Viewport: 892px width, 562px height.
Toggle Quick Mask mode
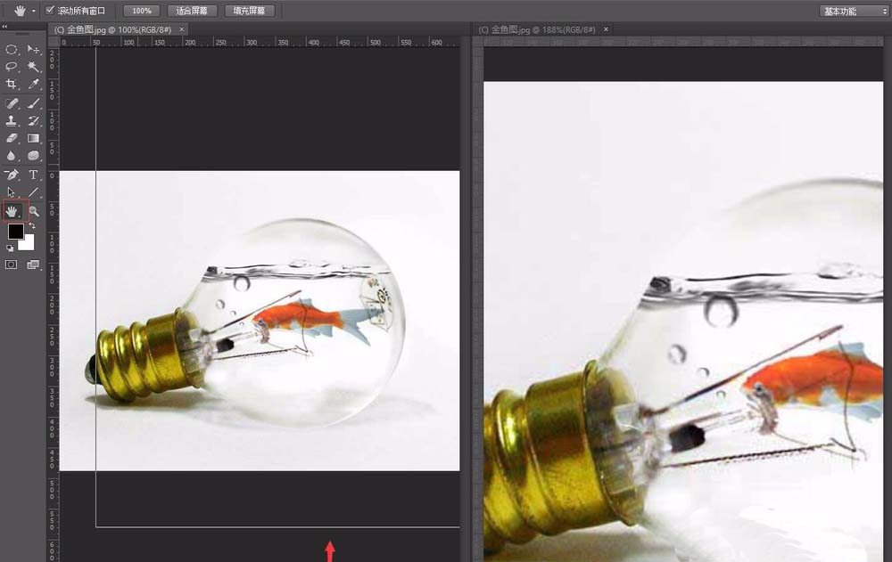[12, 265]
